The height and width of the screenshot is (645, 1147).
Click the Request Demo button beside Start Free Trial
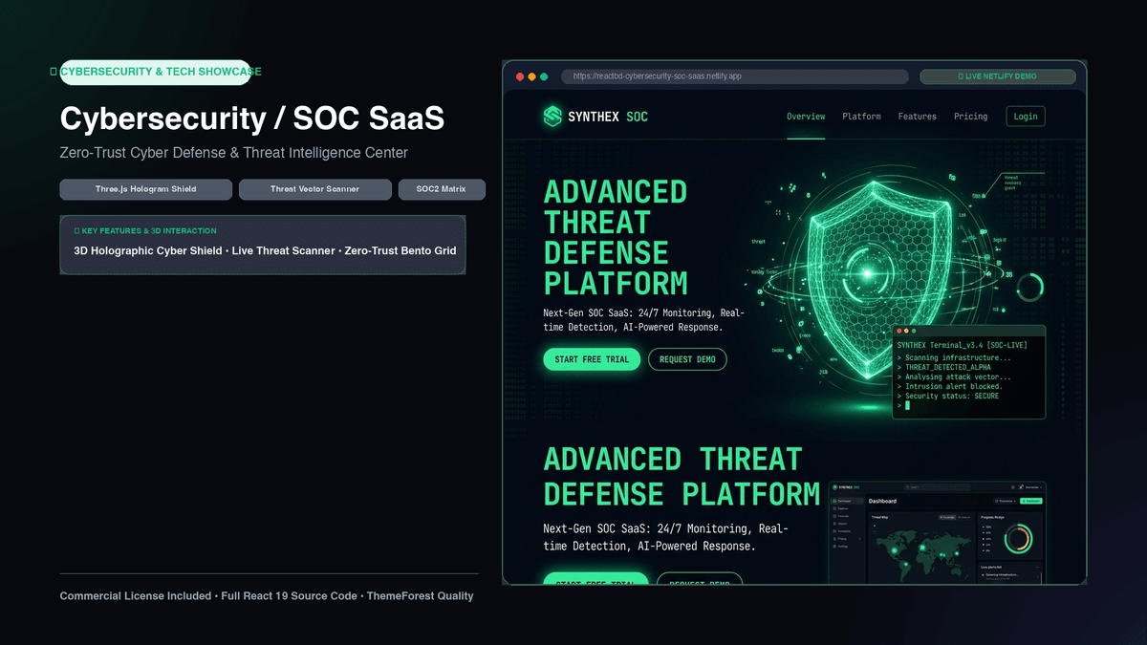coord(687,359)
